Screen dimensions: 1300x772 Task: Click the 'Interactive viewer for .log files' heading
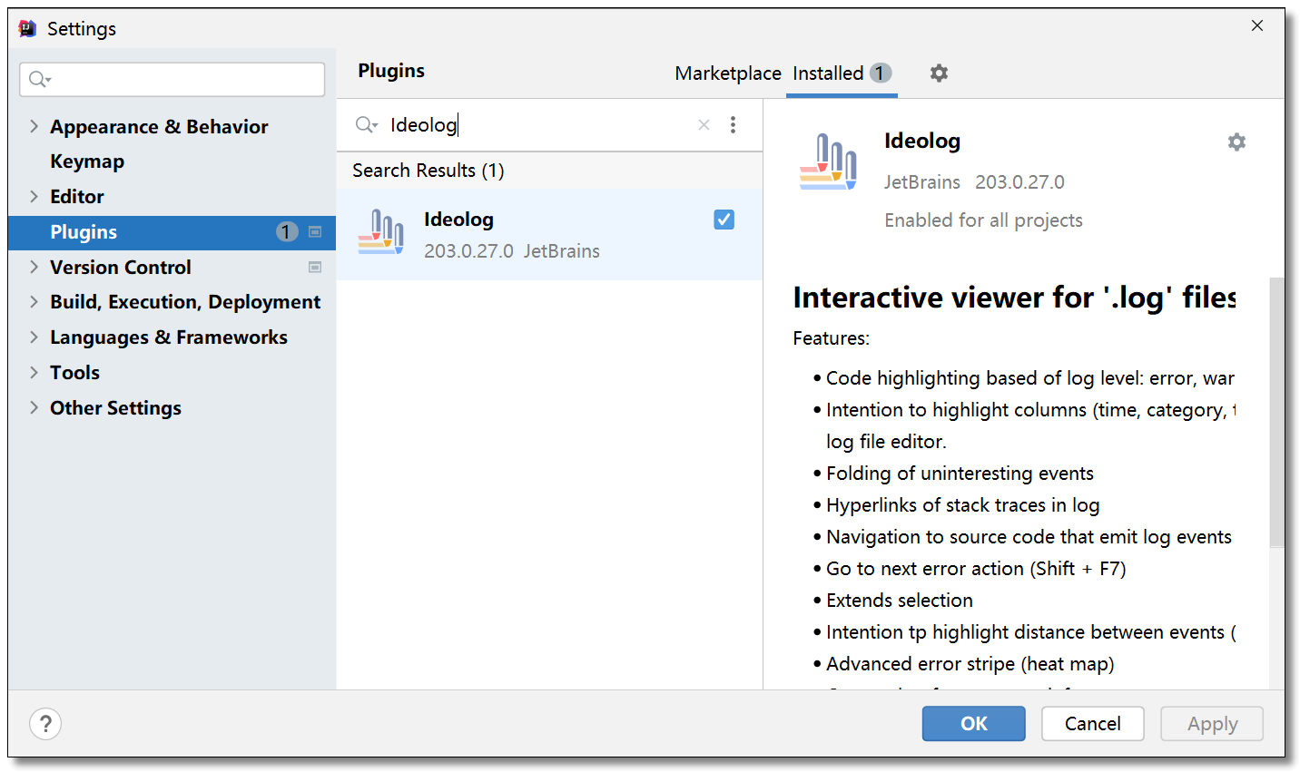pos(1014,298)
